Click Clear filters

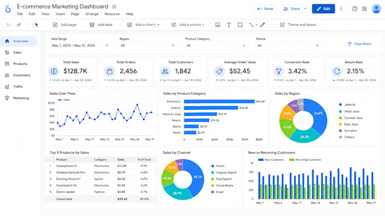click(360, 44)
